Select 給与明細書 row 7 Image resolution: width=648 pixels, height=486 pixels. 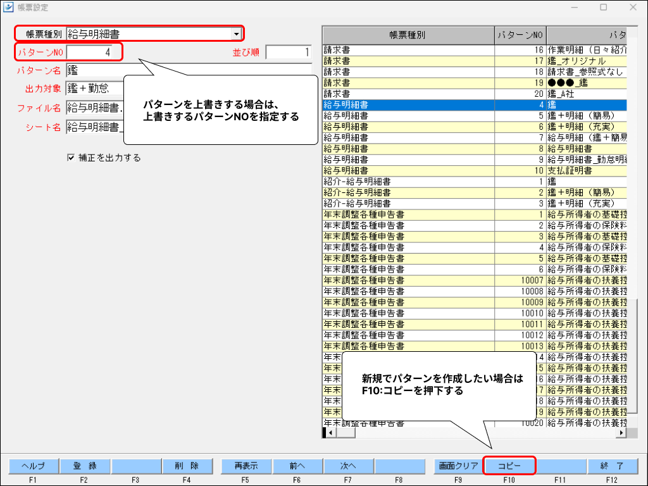pyautogui.click(x=475, y=137)
